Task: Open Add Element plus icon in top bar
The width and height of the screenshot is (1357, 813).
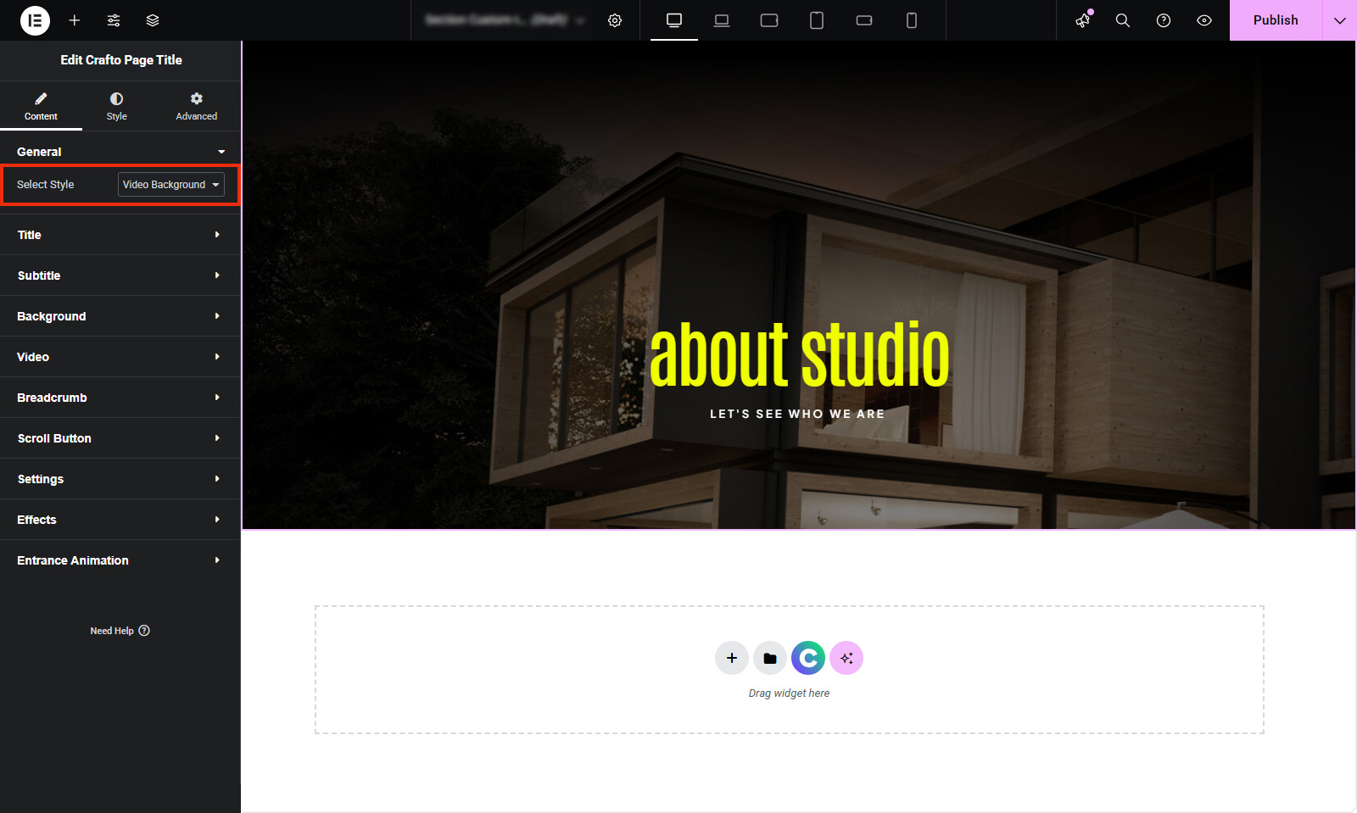Action: coord(75,20)
